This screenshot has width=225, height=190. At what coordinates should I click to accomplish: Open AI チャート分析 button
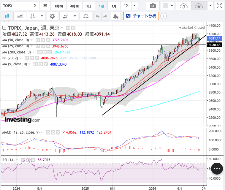tap(141, 16)
